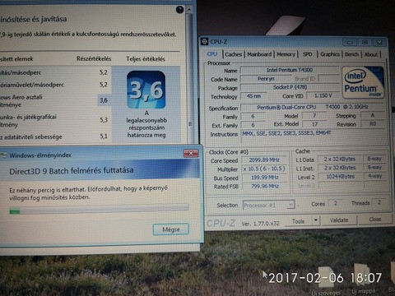The width and height of the screenshot is (395, 296).
Task: Click the 5,1 data transfer subscore
Action: 104,136
